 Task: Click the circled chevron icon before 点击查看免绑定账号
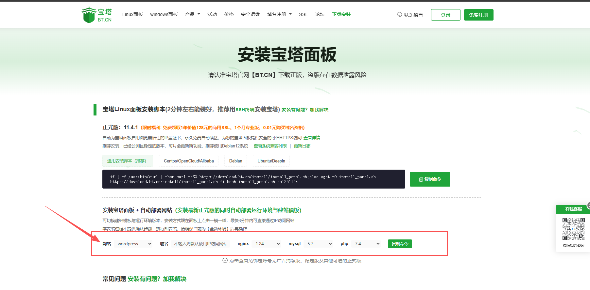pos(225,260)
